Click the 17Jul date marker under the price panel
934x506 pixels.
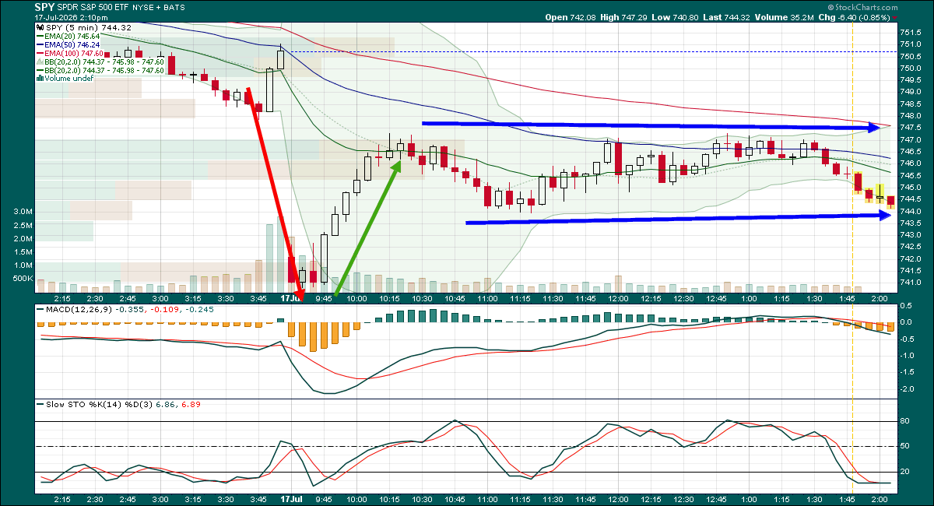(x=292, y=298)
